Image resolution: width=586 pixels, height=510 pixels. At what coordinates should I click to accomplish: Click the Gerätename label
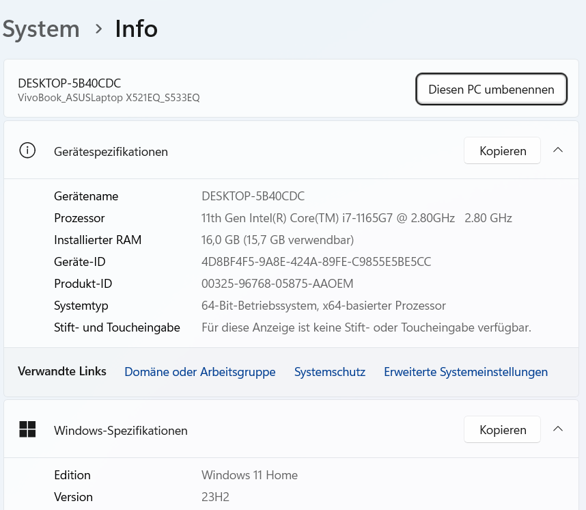coord(86,196)
